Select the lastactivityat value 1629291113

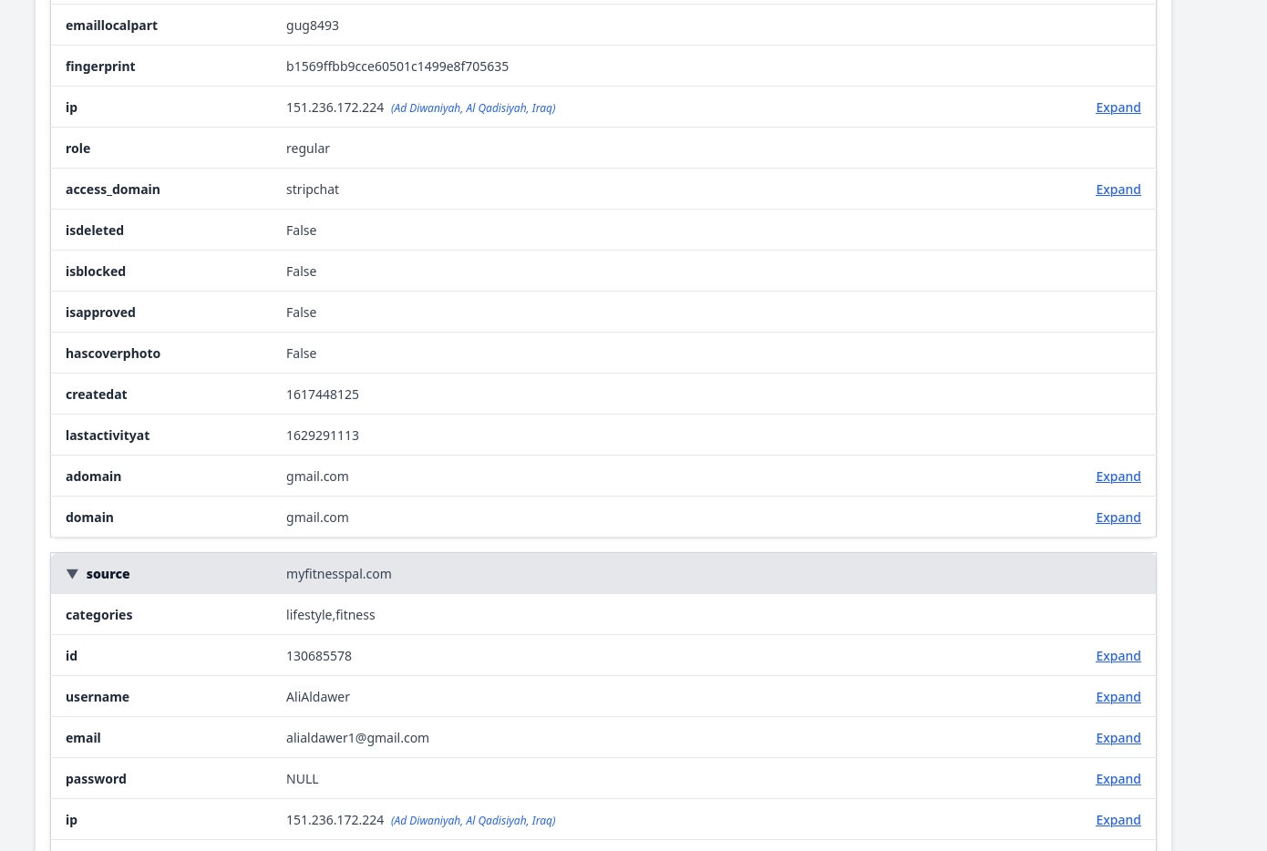tap(323, 436)
